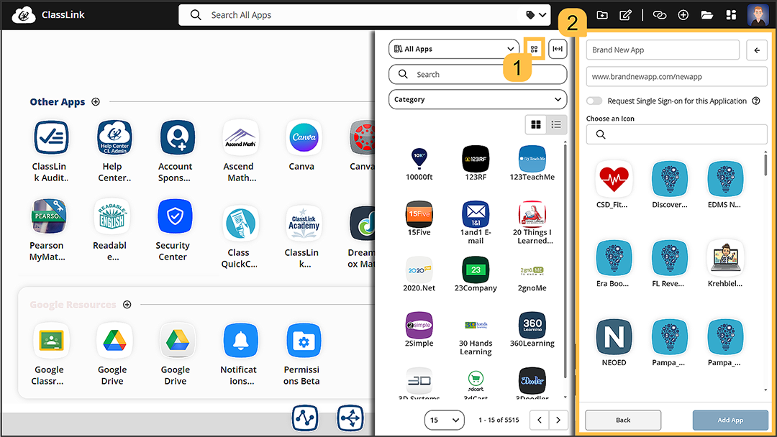This screenshot has width=777, height=437.
Task: Open the items-per-page 15 dropdown
Action: [445, 420]
